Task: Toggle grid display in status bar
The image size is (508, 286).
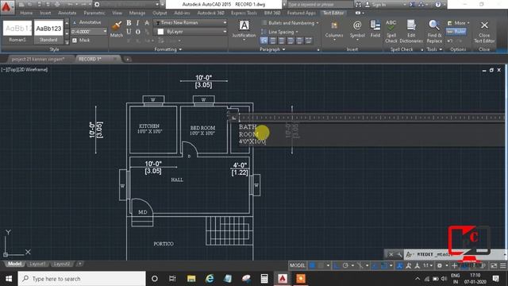Action: (312, 265)
